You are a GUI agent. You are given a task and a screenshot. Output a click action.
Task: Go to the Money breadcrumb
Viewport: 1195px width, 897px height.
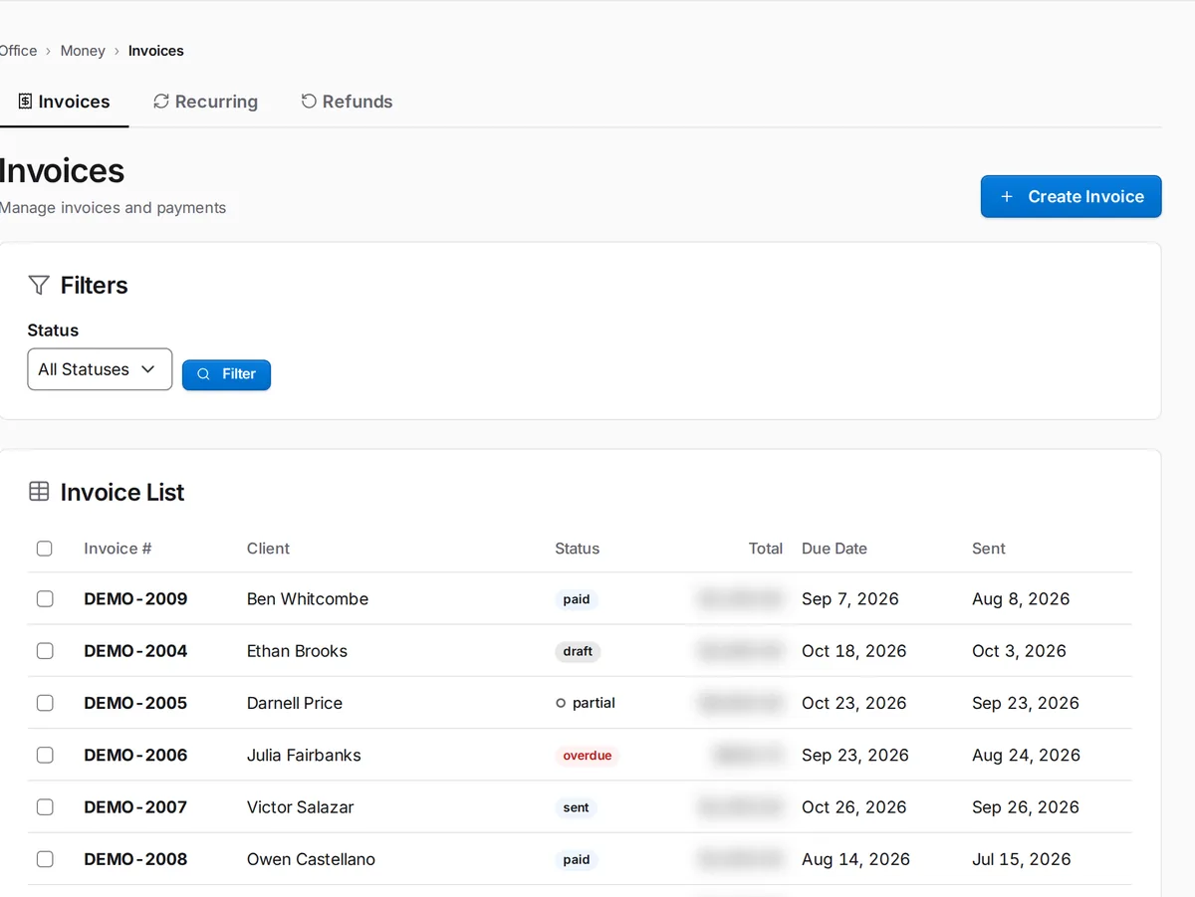(83, 51)
